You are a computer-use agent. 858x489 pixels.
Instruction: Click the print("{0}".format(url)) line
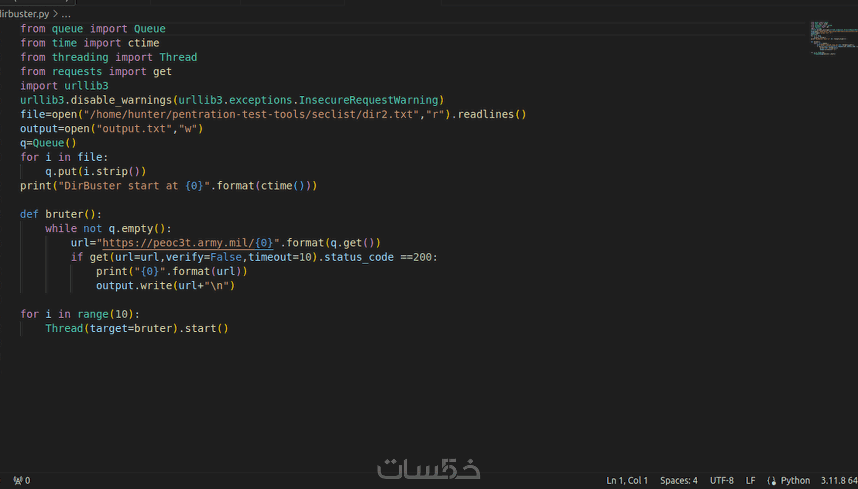172,271
